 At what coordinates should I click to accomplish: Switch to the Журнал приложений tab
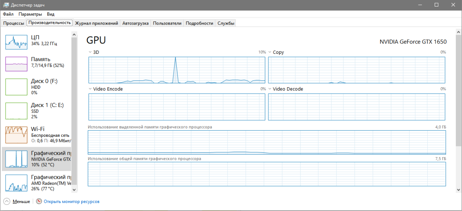[96, 23]
